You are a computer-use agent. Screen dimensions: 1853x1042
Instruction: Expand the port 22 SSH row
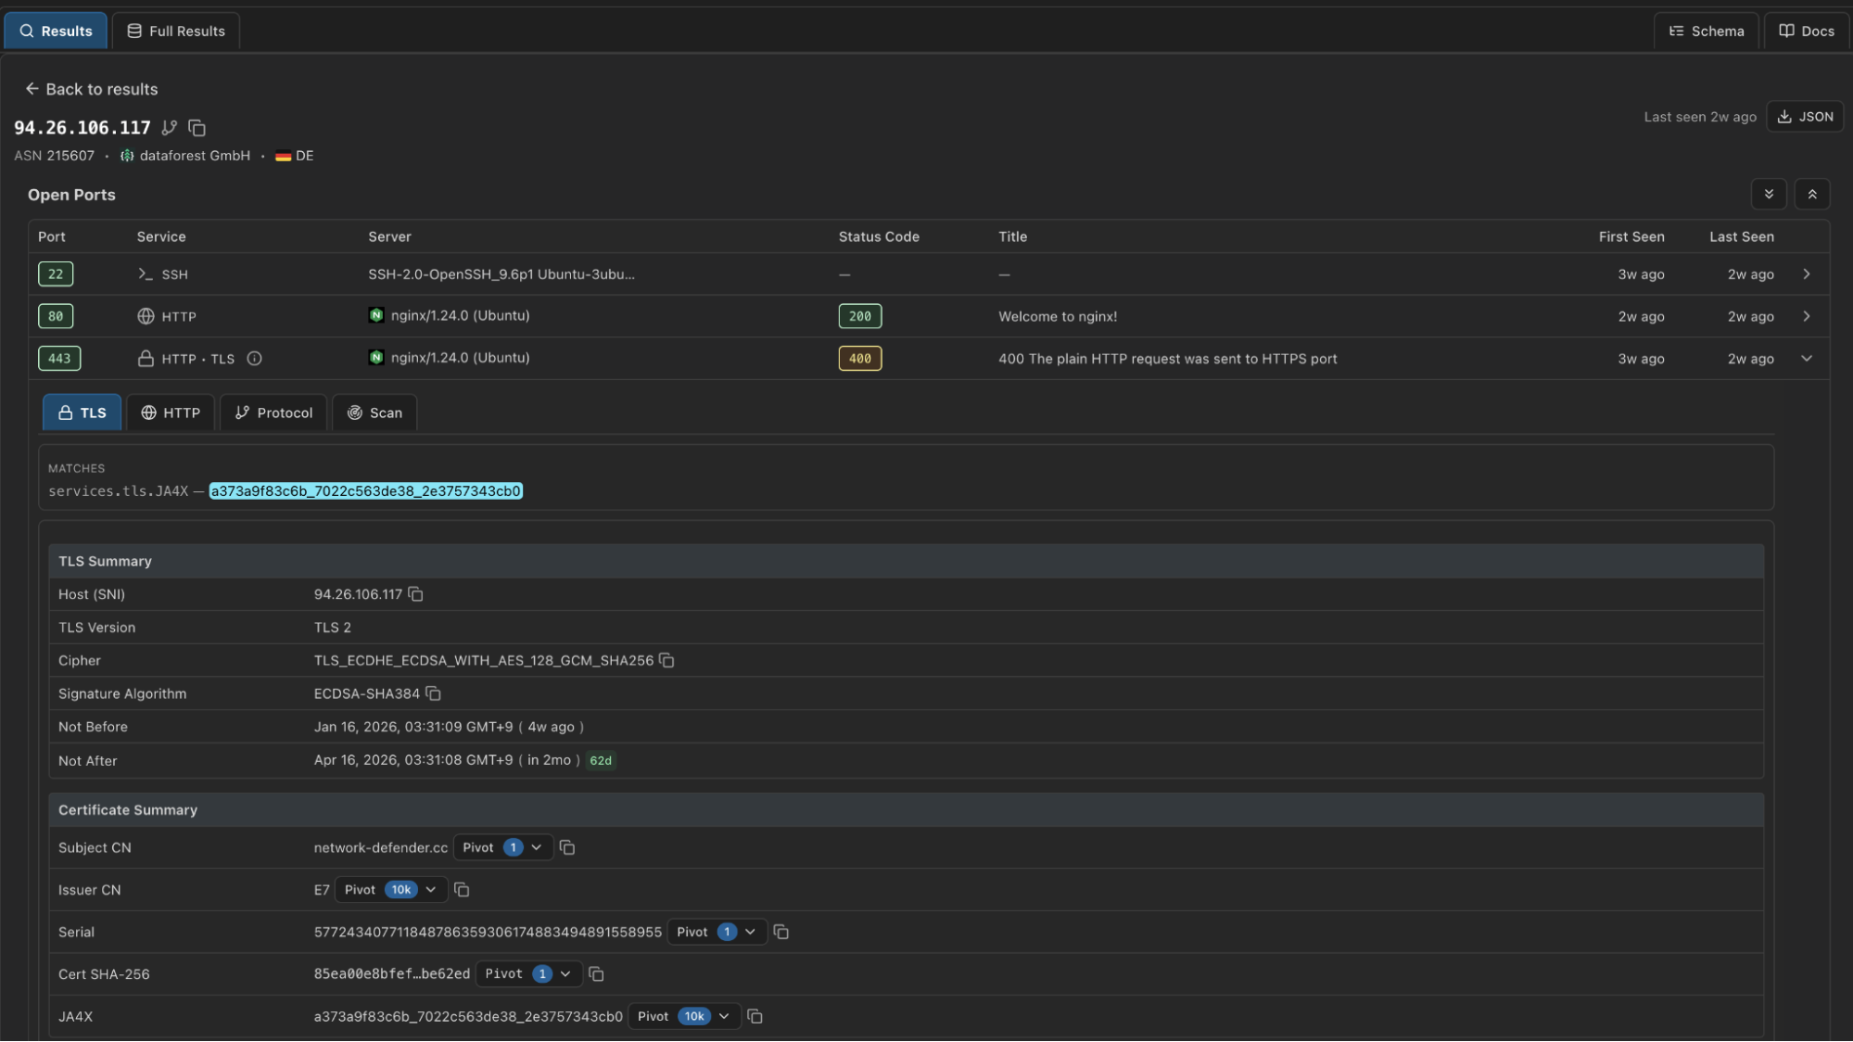click(1806, 274)
